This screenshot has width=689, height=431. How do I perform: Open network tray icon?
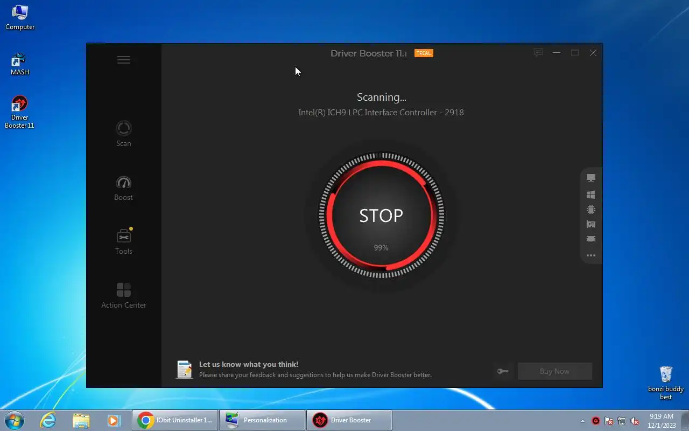click(622, 421)
